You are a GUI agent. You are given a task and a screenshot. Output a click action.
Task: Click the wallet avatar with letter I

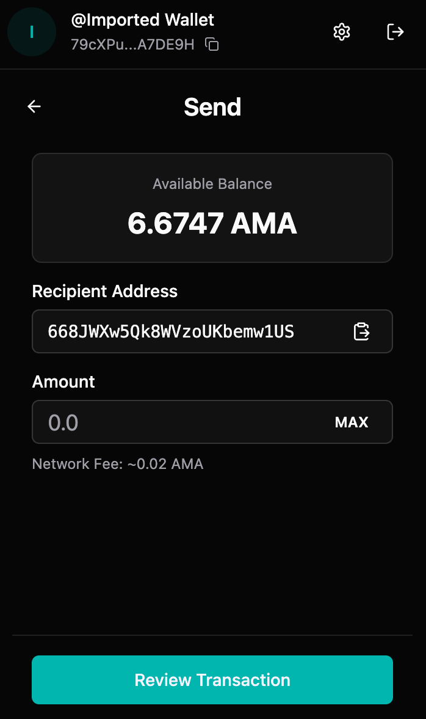(32, 32)
